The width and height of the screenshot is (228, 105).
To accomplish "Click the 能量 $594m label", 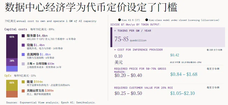I will (35, 82).
